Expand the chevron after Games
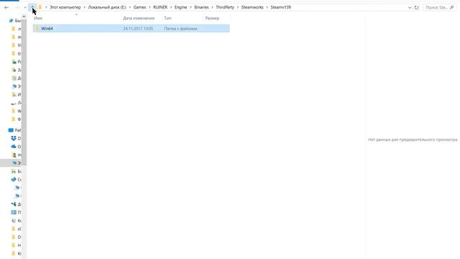 (x=149, y=7)
